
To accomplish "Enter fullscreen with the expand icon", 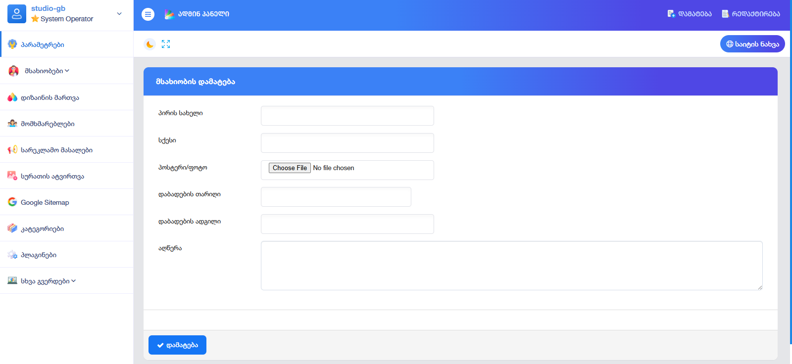I will tap(166, 45).
